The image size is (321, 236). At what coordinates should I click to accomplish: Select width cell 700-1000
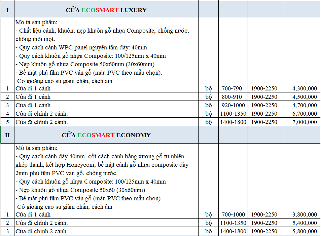point(233,214)
